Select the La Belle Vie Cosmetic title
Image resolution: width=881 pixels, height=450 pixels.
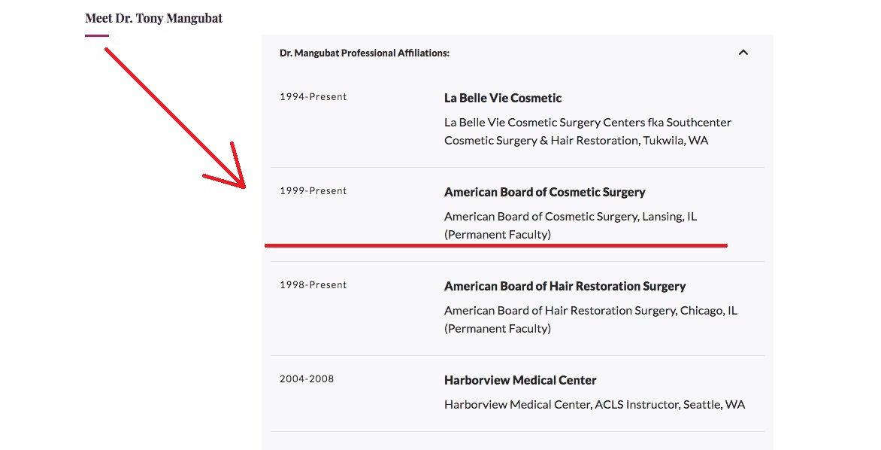click(x=503, y=98)
